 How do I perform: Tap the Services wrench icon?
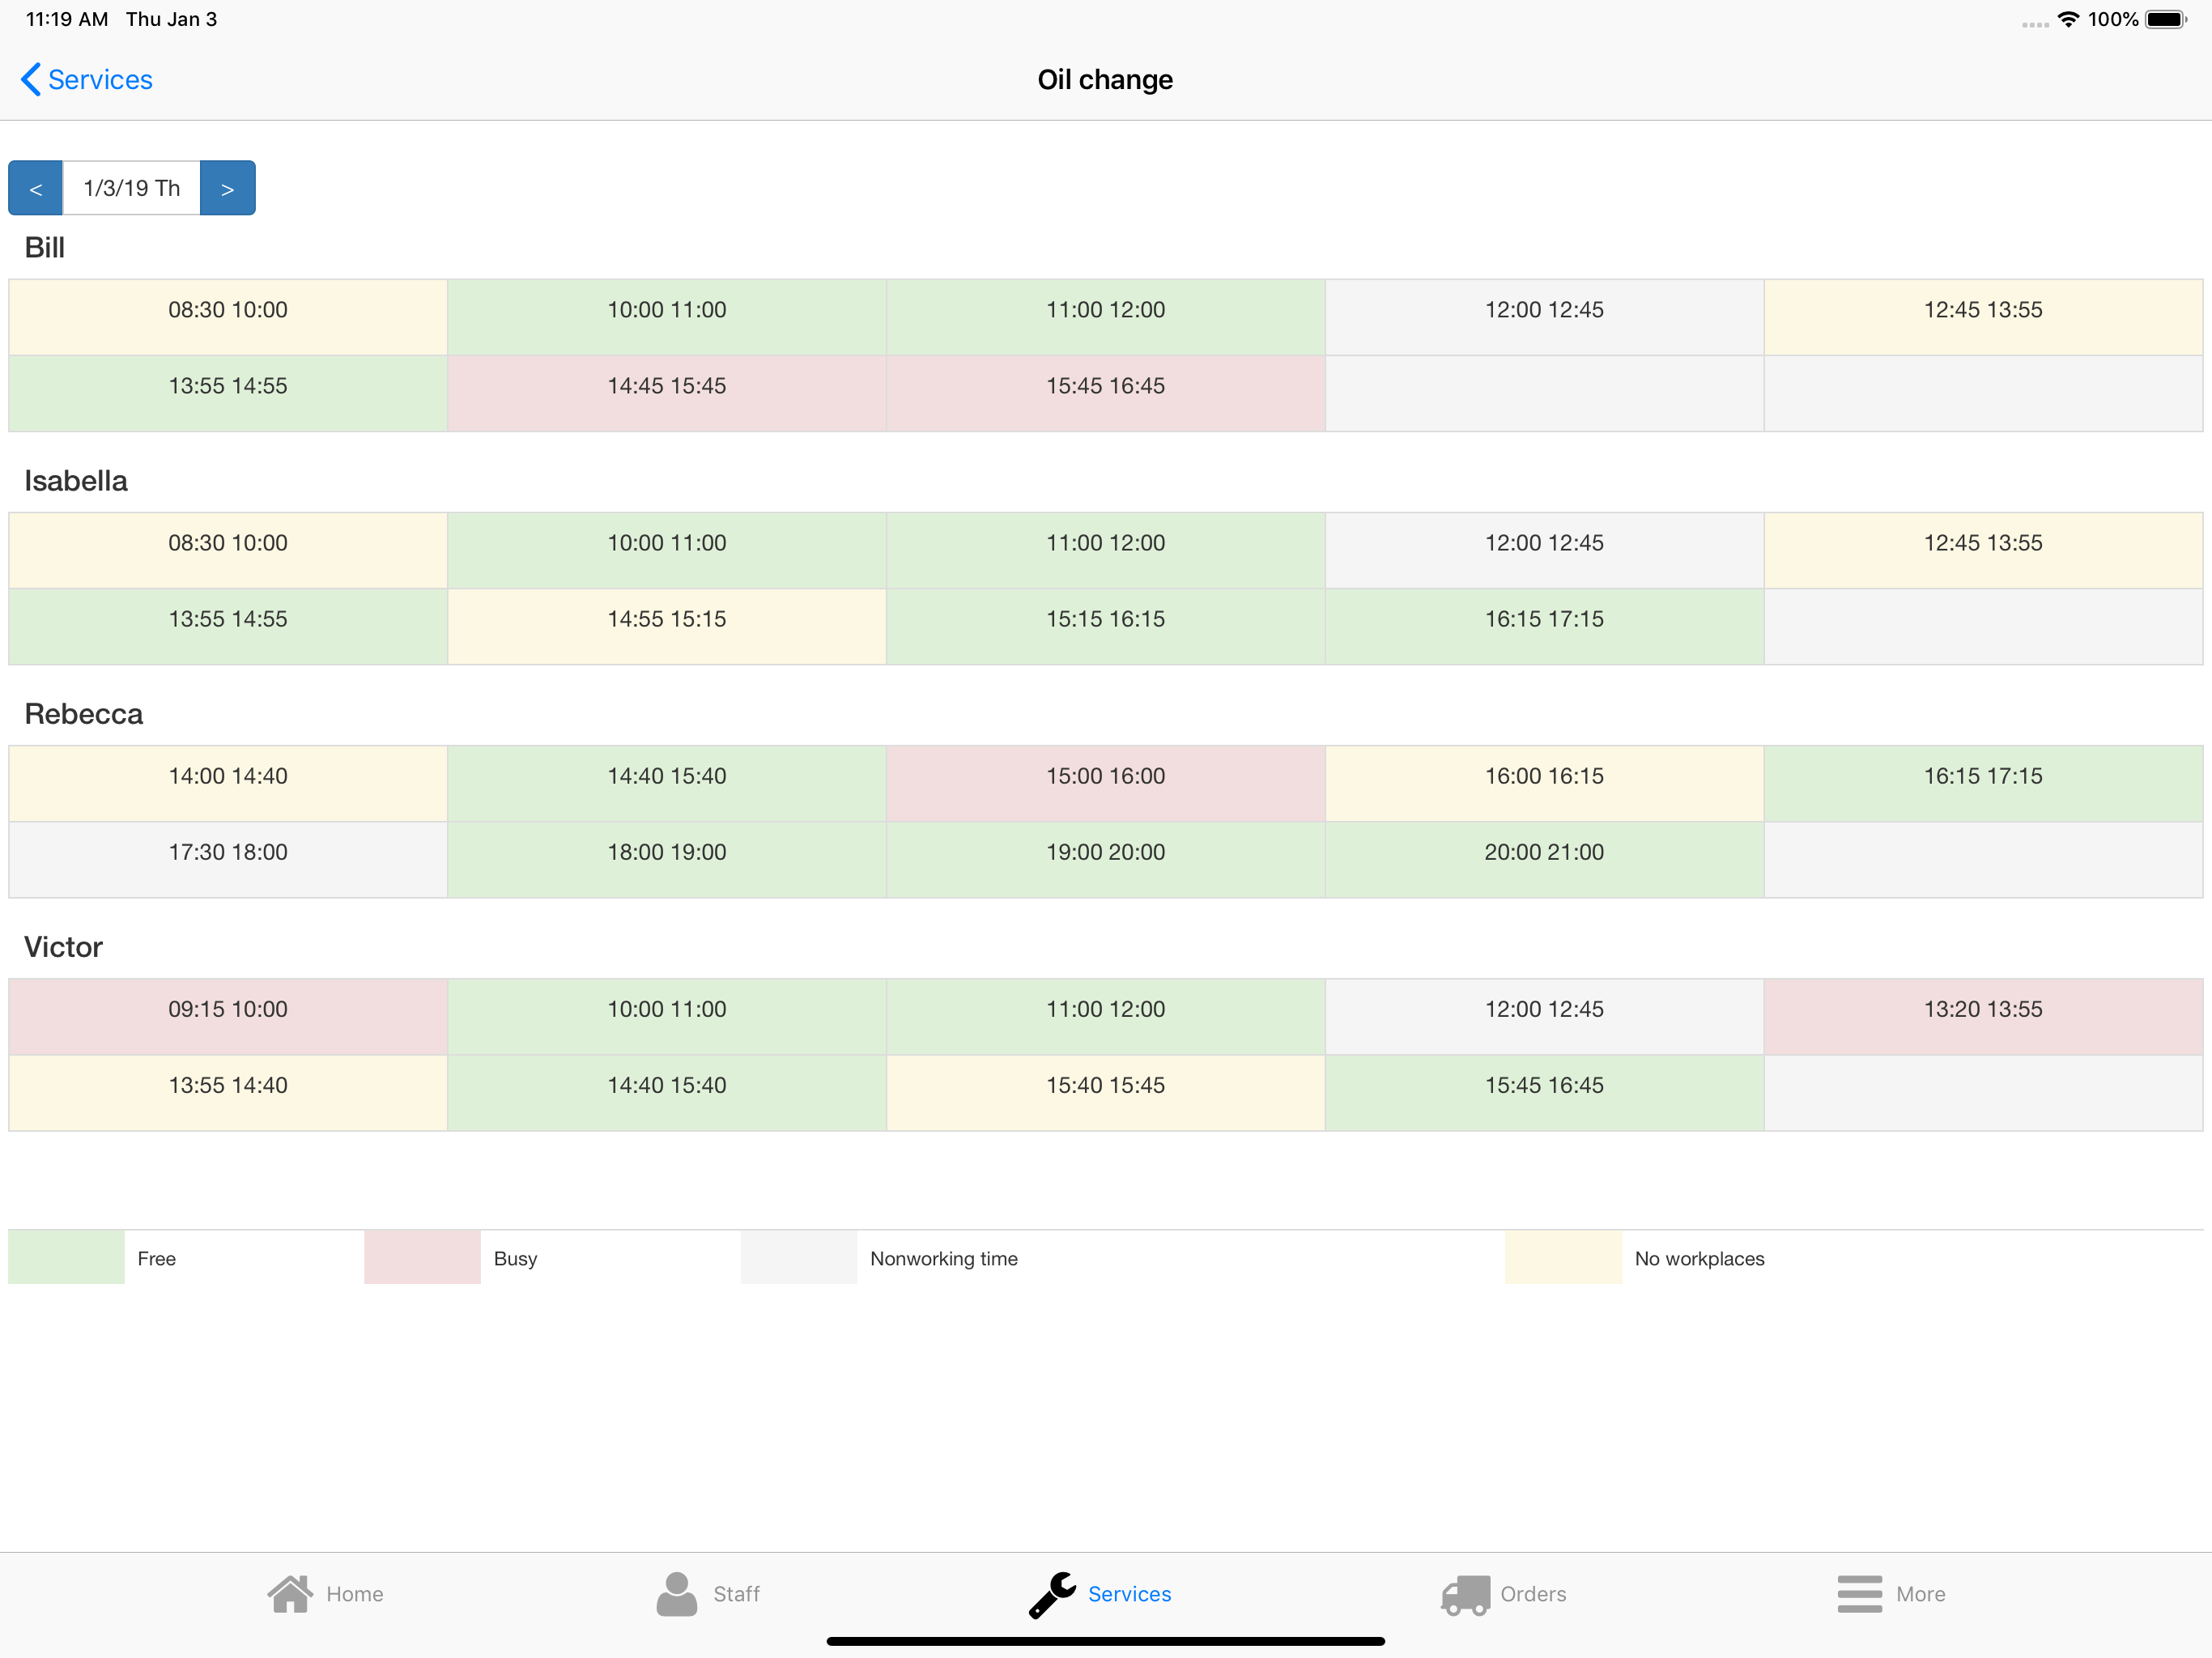pos(1052,1593)
